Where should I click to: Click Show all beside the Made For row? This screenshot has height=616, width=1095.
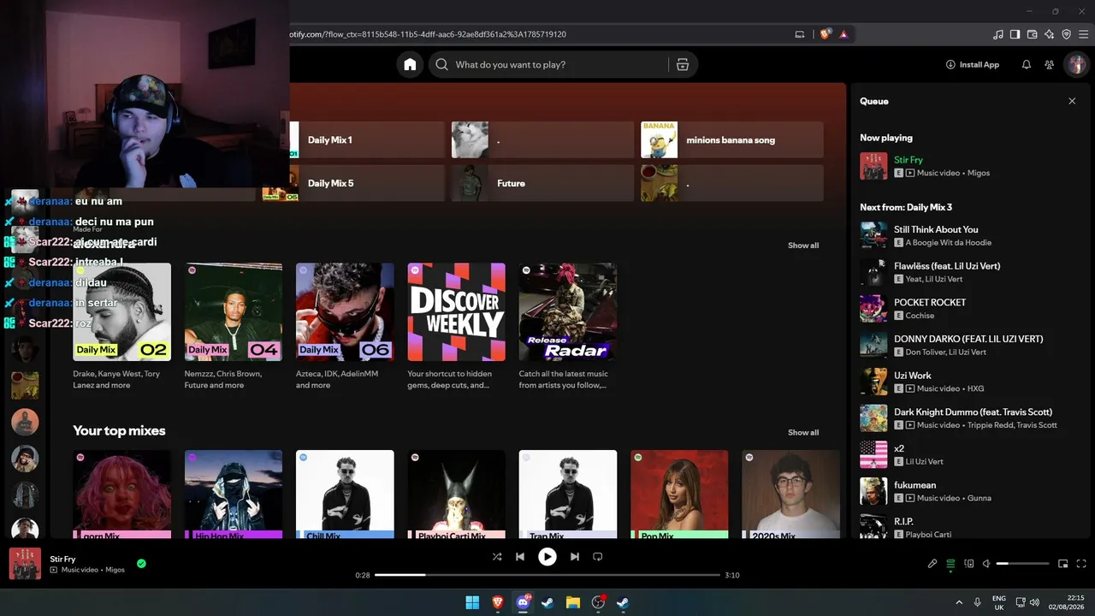click(x=803, y=246)
